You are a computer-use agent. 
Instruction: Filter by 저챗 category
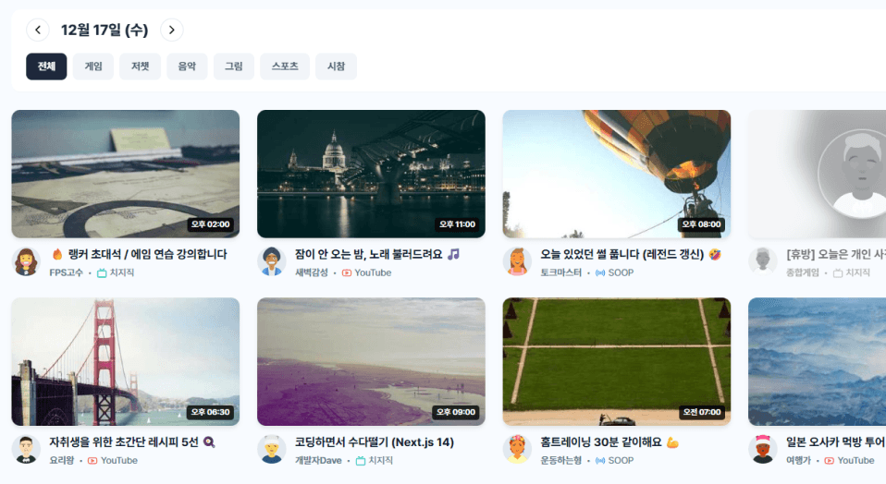tap(140, 67)
